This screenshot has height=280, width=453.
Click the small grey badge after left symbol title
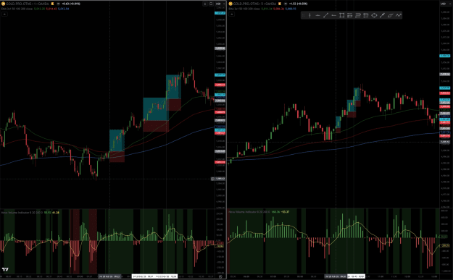coord(58,4)
